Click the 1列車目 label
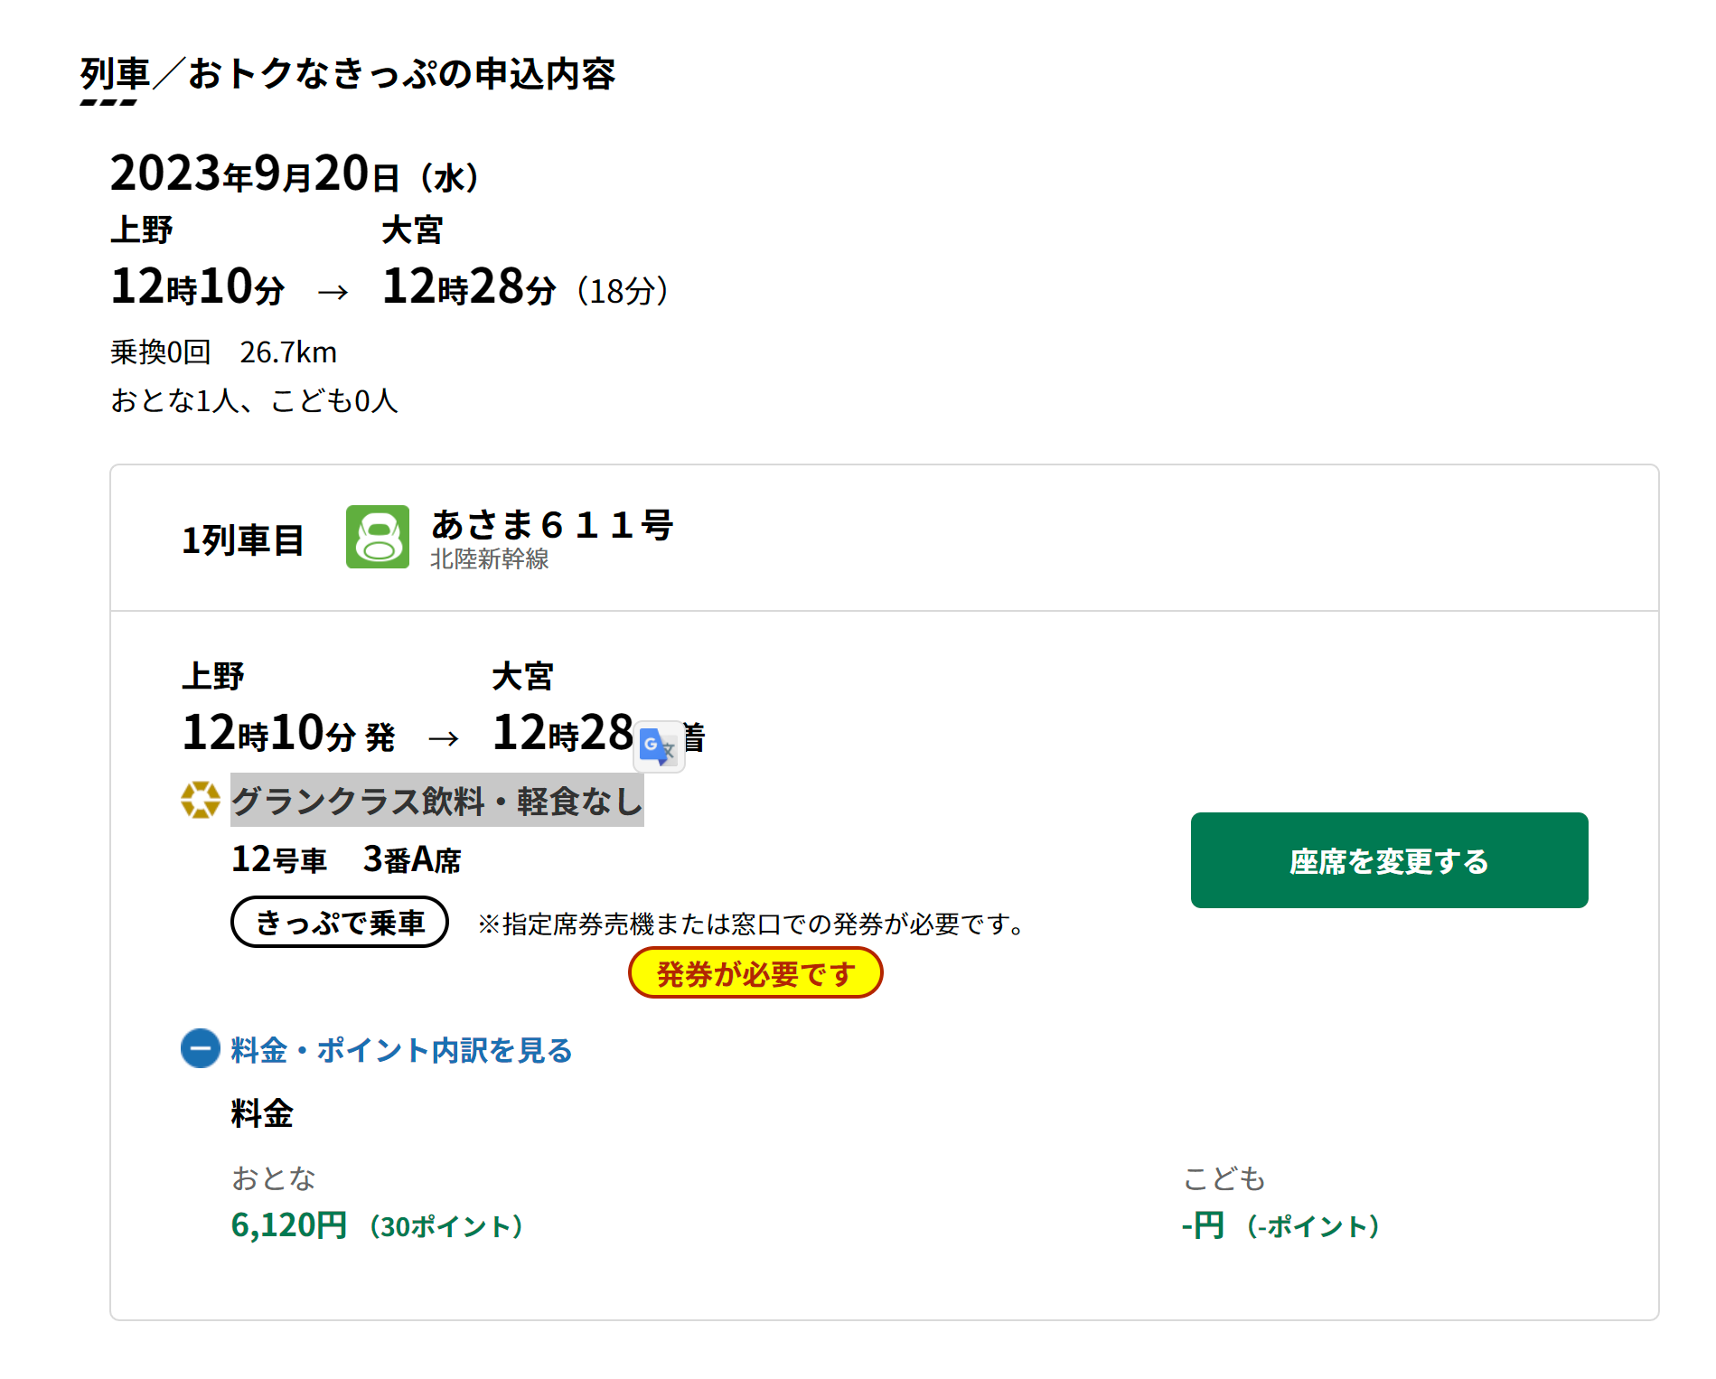 242,540
